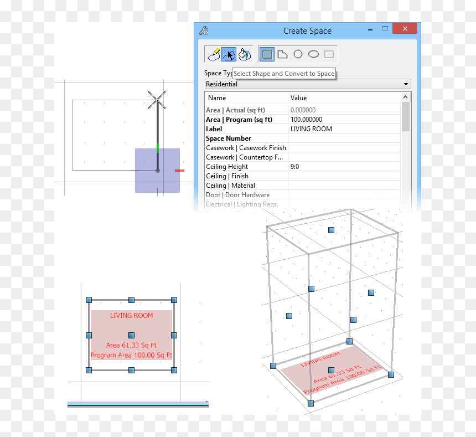Screen dimensions: 476x437
Task: Click 'Program Area 100.00 Sq Ft' in plan view
Action: 131,356
